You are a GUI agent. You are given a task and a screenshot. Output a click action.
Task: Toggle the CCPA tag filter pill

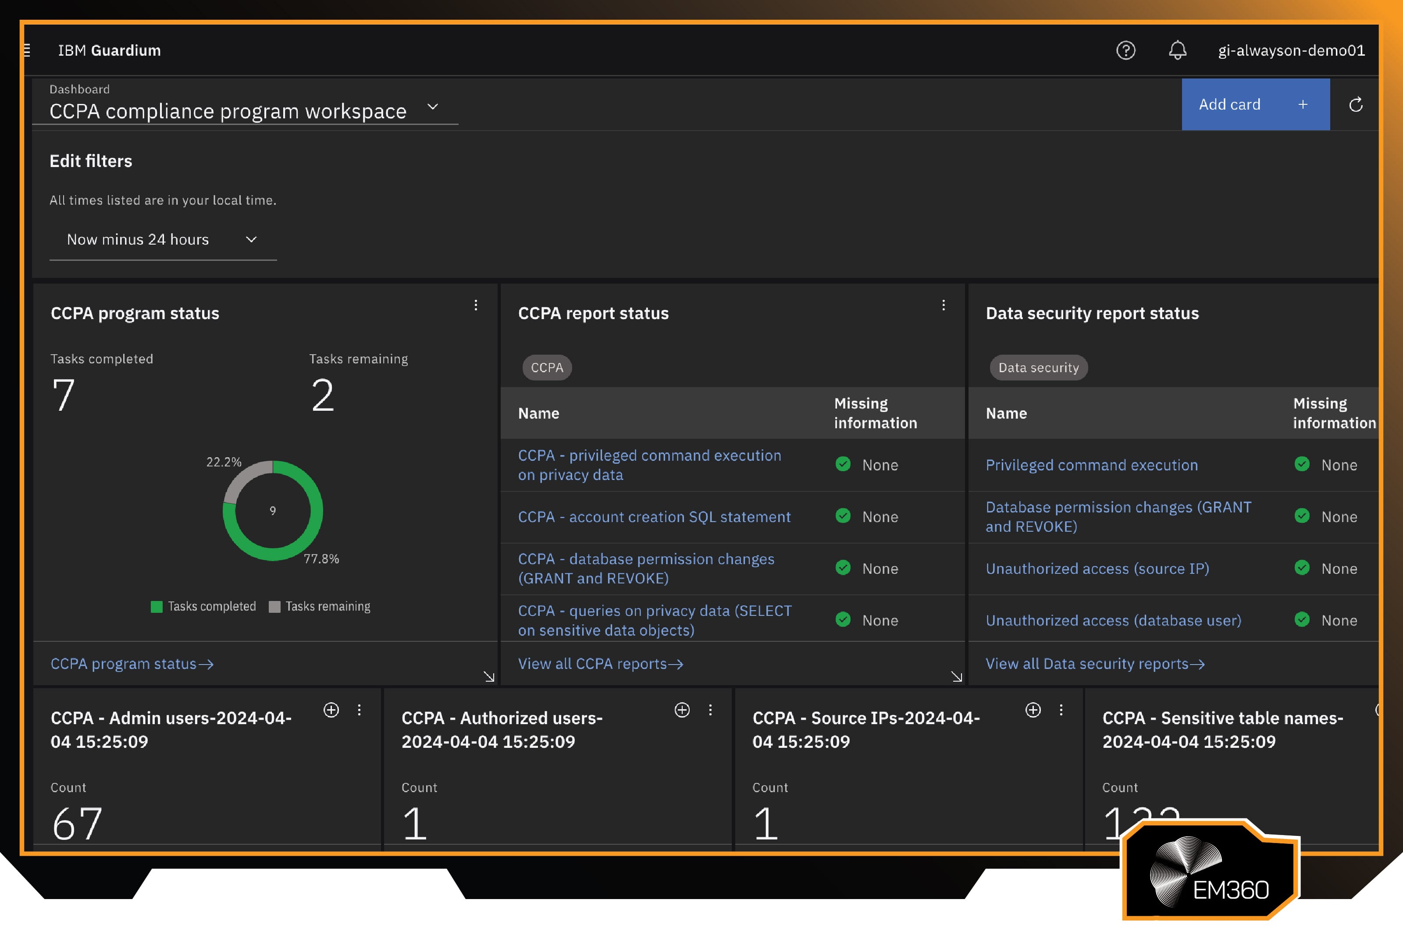click(546, 367)
